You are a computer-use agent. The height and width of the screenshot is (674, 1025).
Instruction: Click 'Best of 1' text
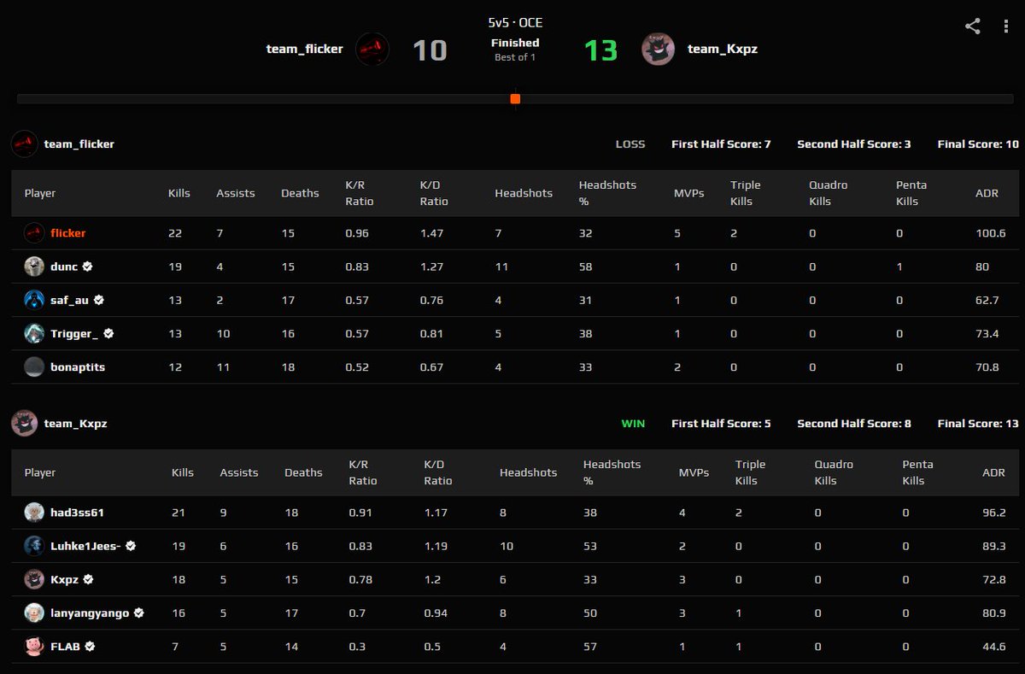coord(515,57)
